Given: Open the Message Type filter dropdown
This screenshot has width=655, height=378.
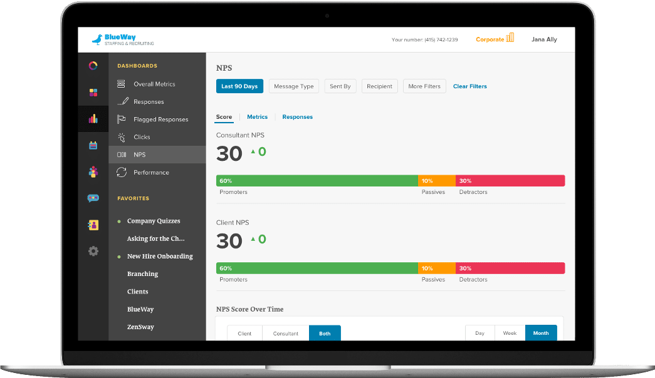Looking at the screenshot, I should pyautogui.click(x=293, y=86).
